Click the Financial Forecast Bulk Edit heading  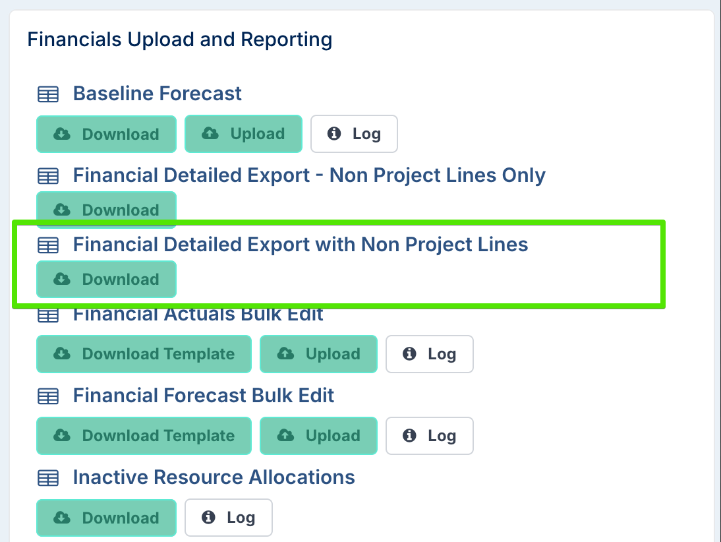[204, 396]
